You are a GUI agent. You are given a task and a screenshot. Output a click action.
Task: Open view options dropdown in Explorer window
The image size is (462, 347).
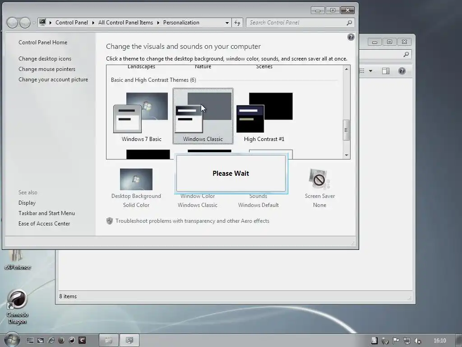pyautogui.click(x=371, y=71)
